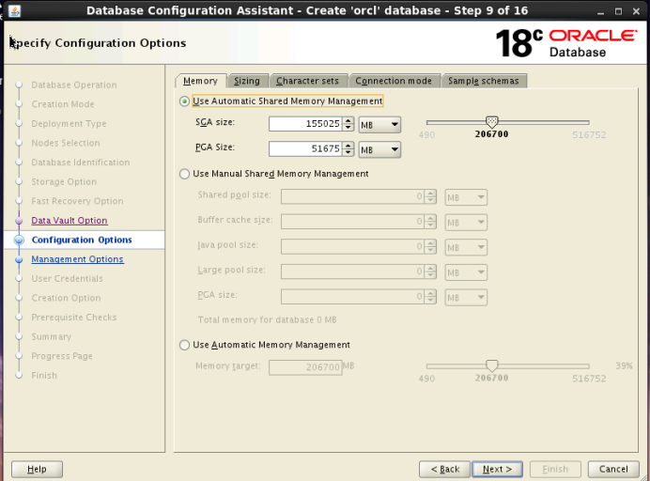Click Storage Option step in sidebar
The image size is (650, 481).
[64, 181]
